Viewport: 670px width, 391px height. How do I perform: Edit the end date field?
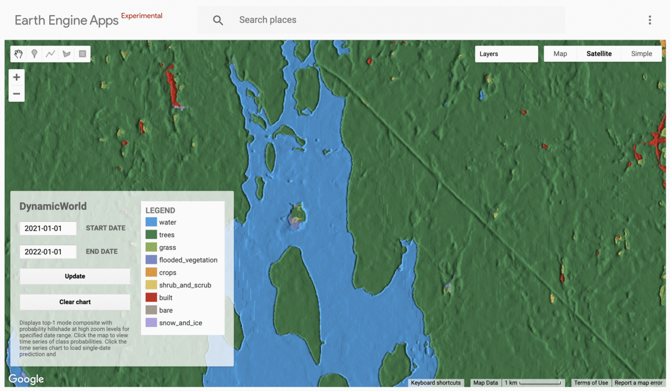[x=48, y=252]
